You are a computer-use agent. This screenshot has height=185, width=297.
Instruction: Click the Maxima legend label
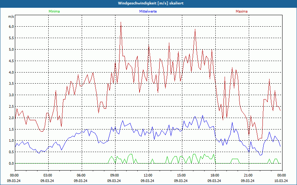(241, 11)
